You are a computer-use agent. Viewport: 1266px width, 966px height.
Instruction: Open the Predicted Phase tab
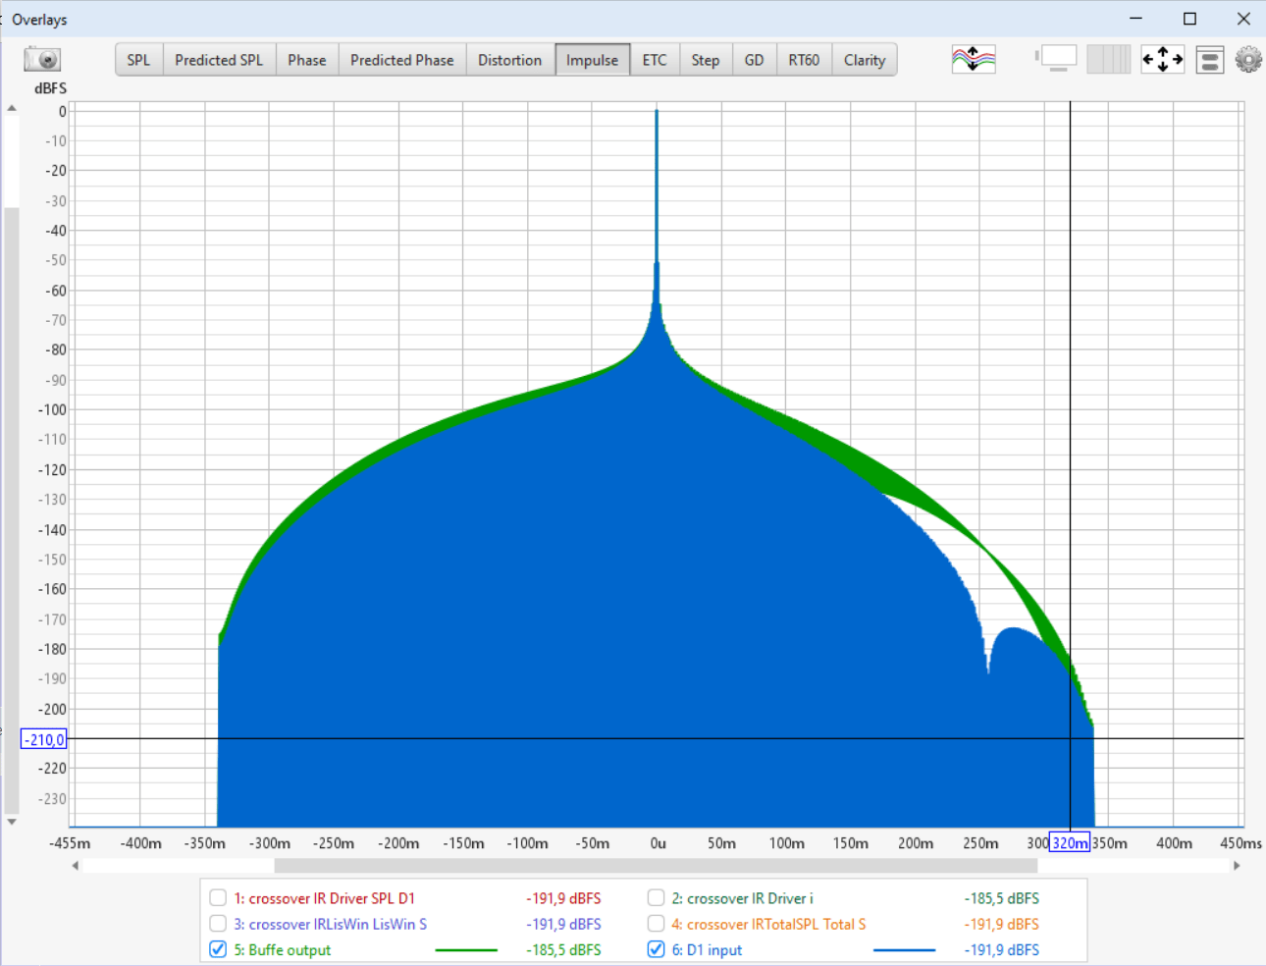tap(402, 60)
